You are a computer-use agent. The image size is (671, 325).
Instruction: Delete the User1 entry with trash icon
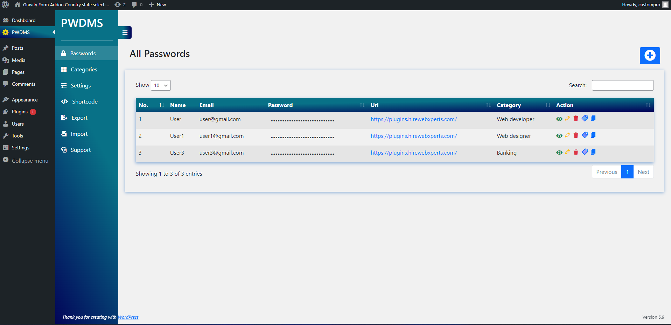(x=576, y=135)
